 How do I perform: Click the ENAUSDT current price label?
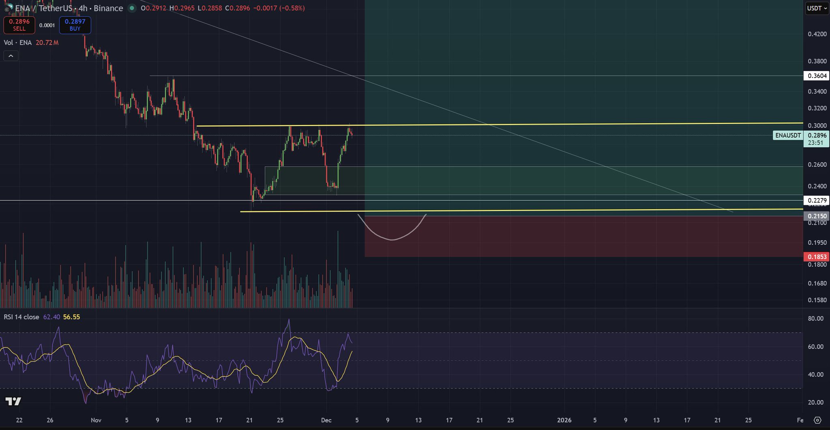coord(788,135)
